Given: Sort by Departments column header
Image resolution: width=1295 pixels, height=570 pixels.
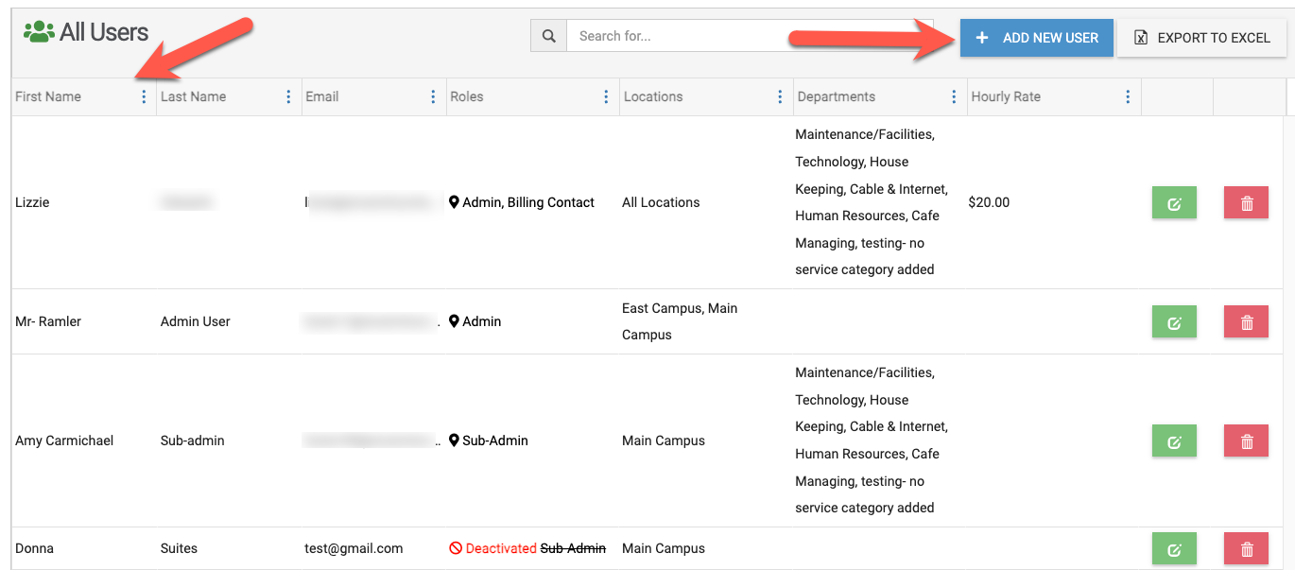Looking at the screenshot, I should (x=837, y=96).
